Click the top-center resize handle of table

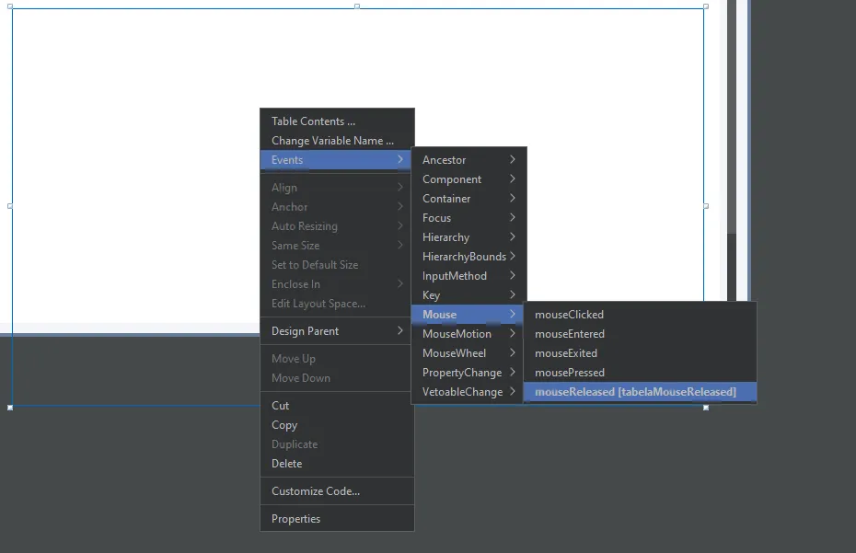click(357, 6)
